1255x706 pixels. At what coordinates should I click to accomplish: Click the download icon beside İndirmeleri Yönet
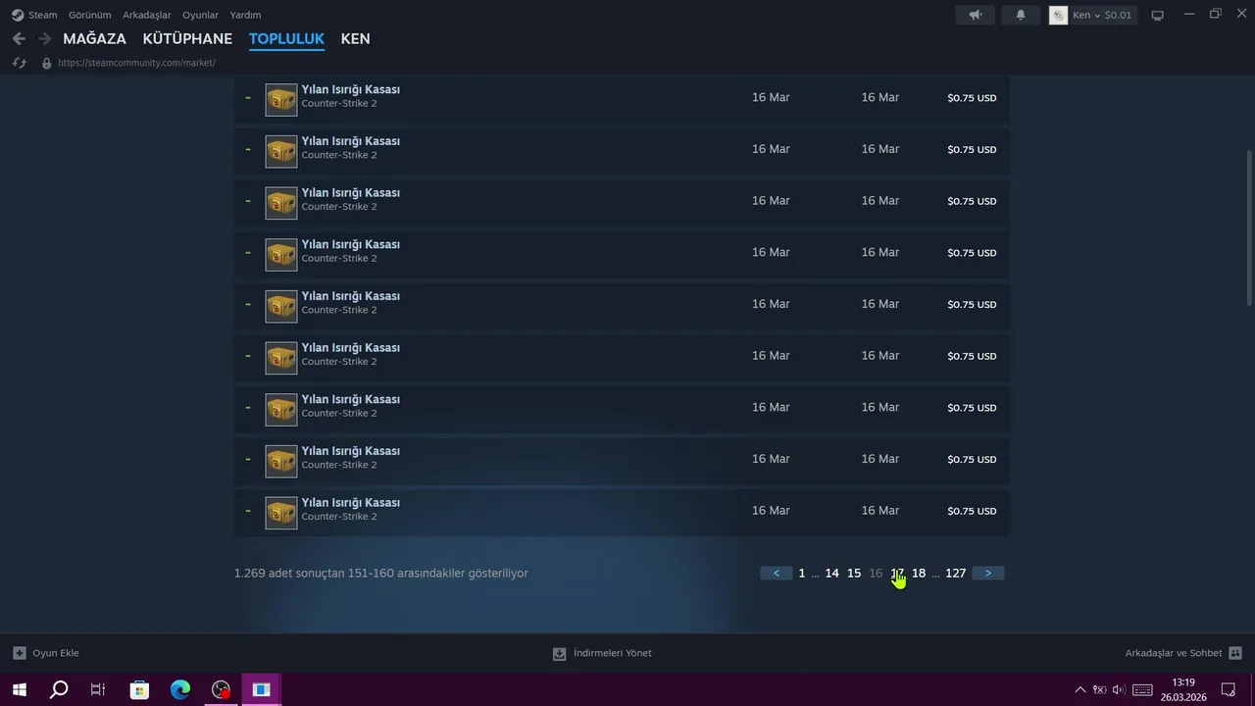click(560, 653)
